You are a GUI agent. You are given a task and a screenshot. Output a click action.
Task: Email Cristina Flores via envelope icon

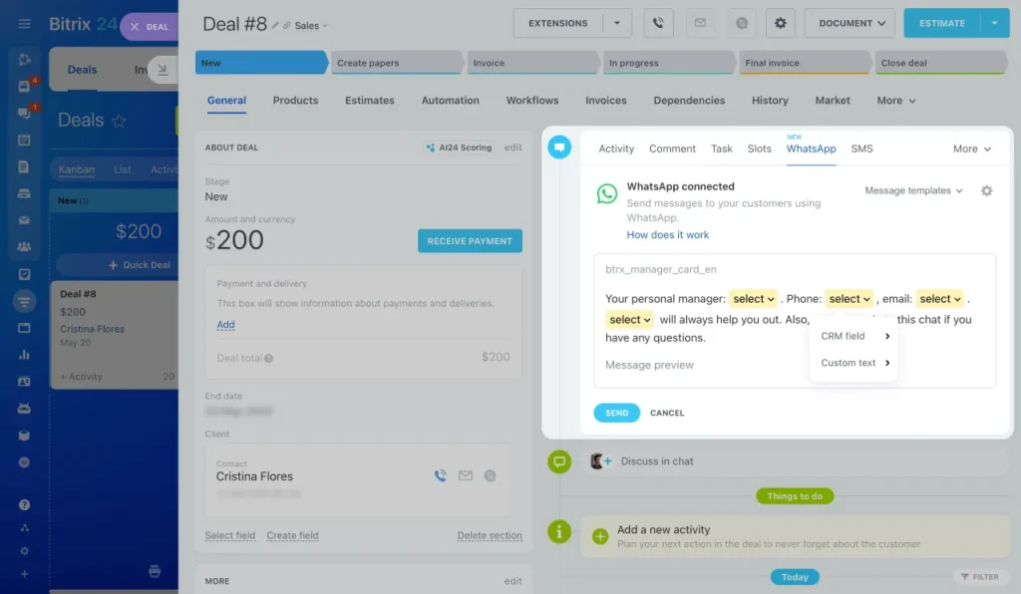point(465,475)
